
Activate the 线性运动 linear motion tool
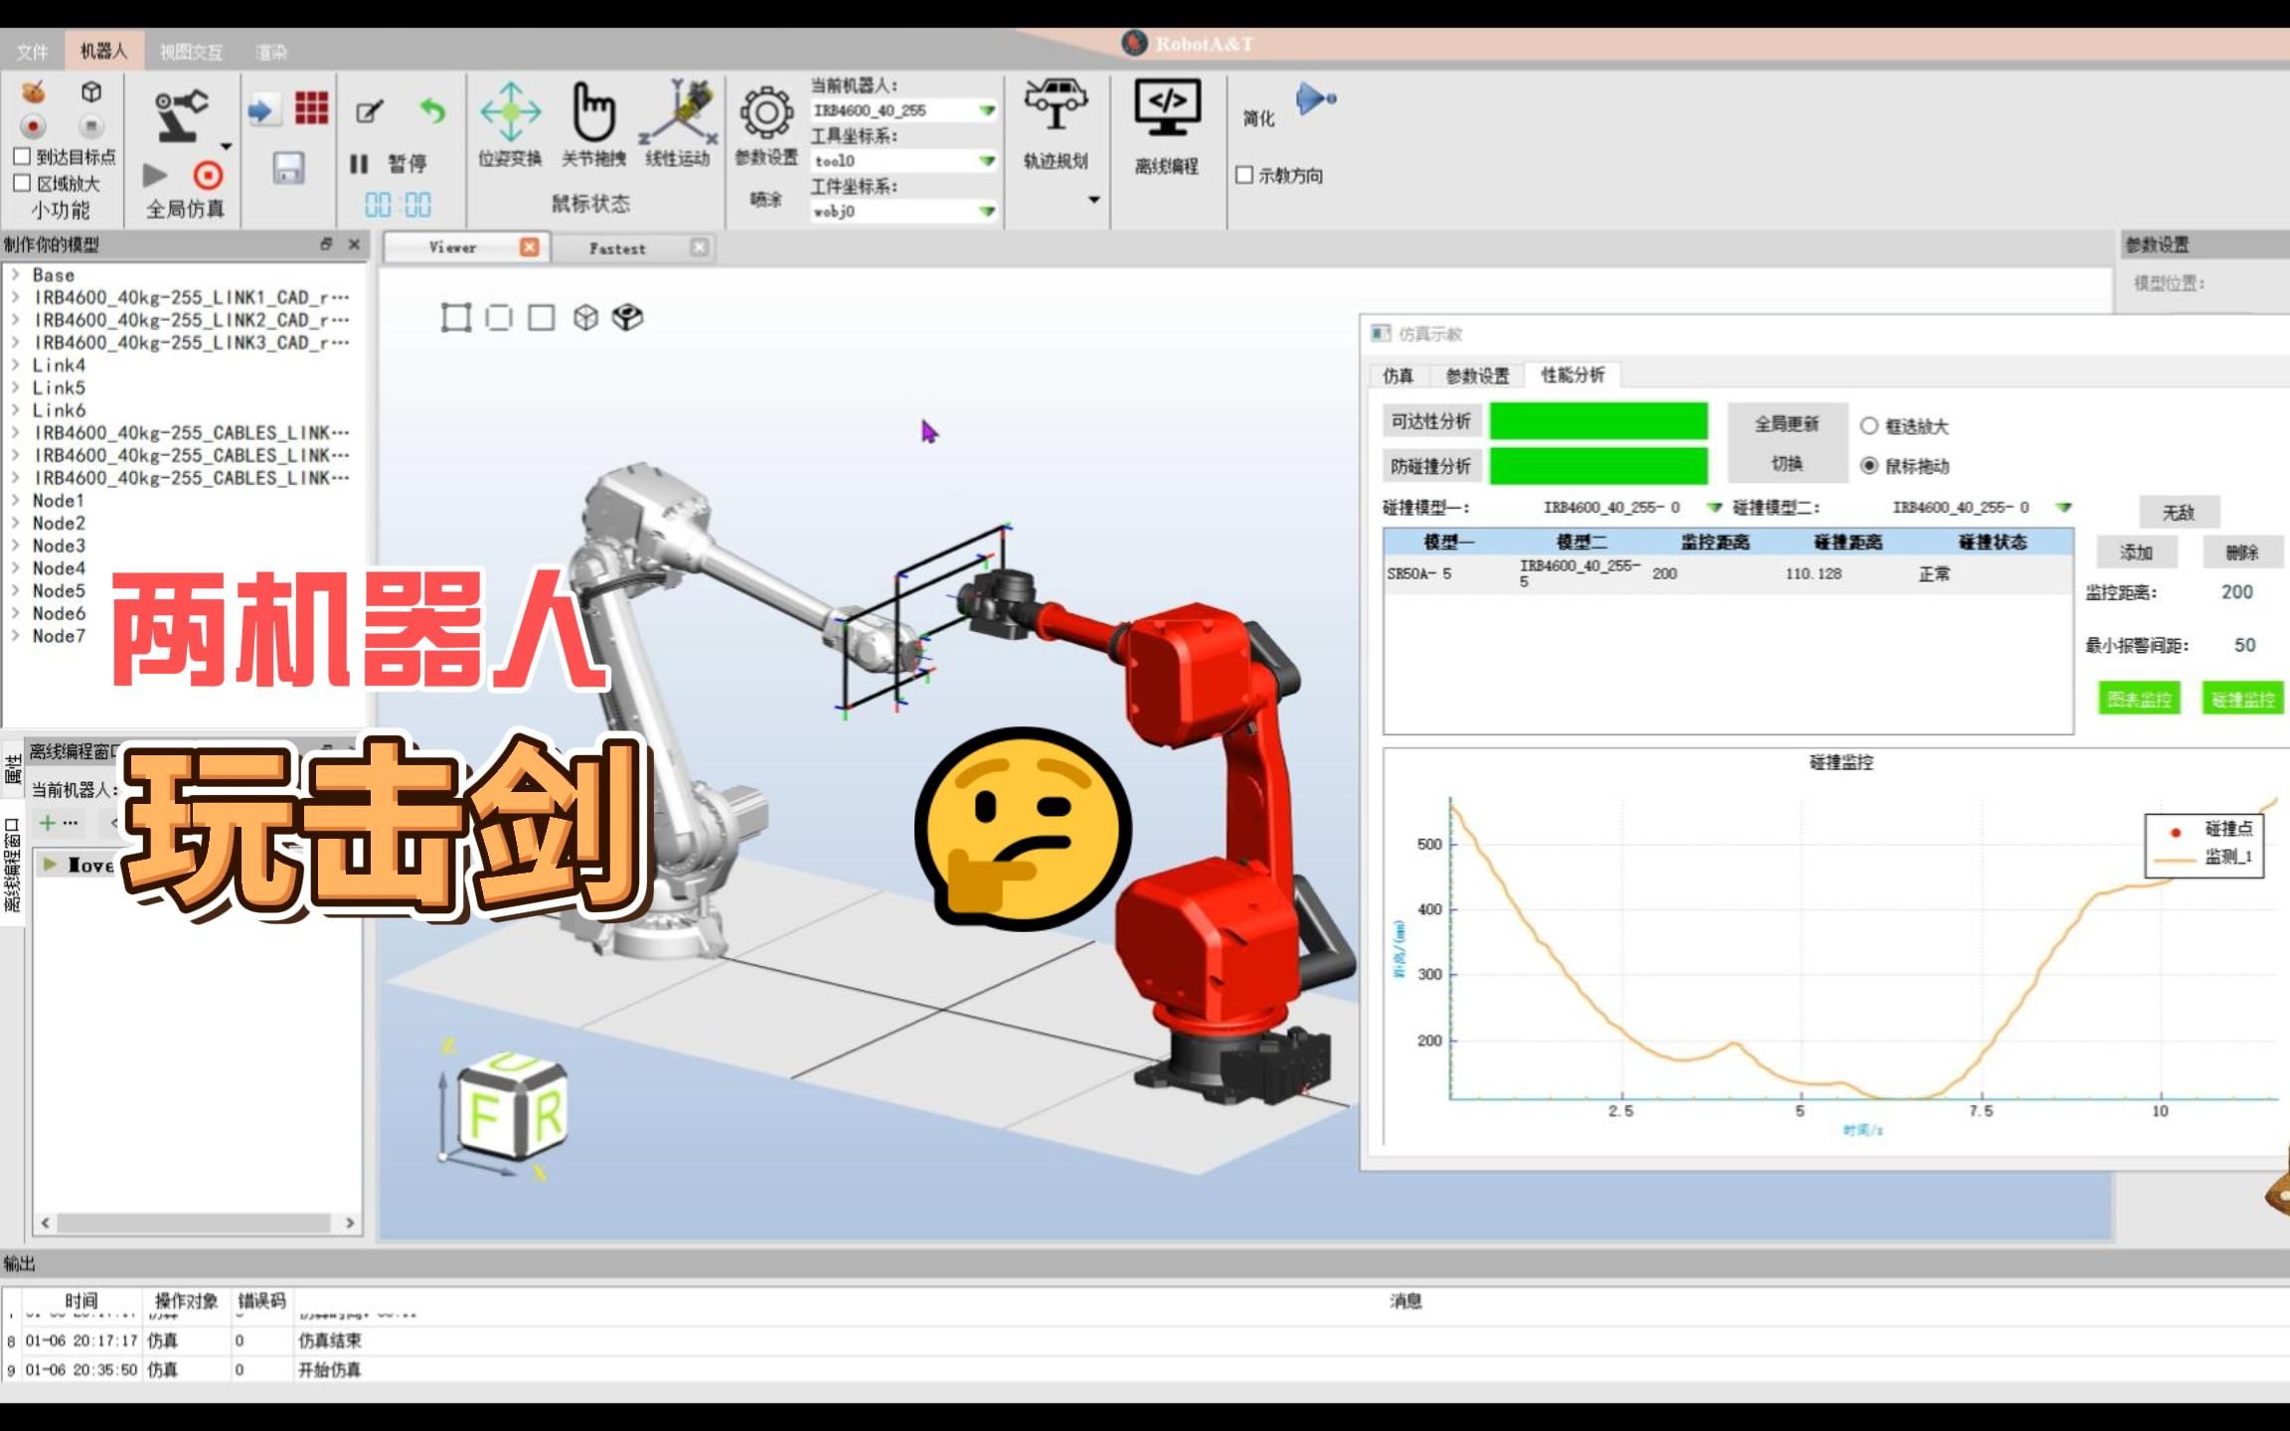(679, 113)
